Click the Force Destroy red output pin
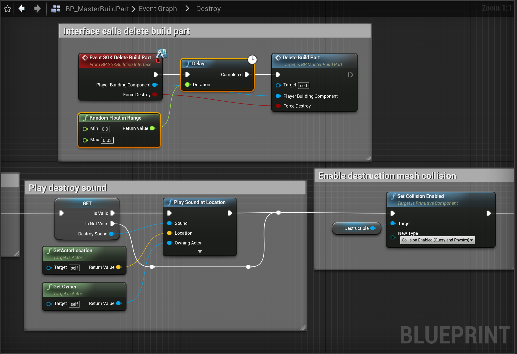Screen dimensions: 517x354 point(155,95)
